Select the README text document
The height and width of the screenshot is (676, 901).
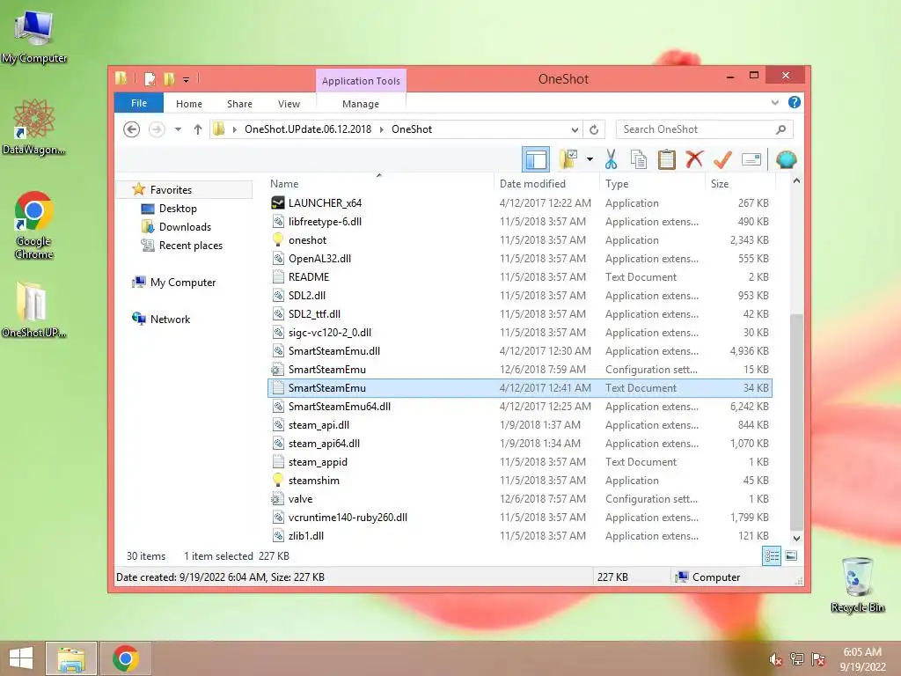point(519,276)
